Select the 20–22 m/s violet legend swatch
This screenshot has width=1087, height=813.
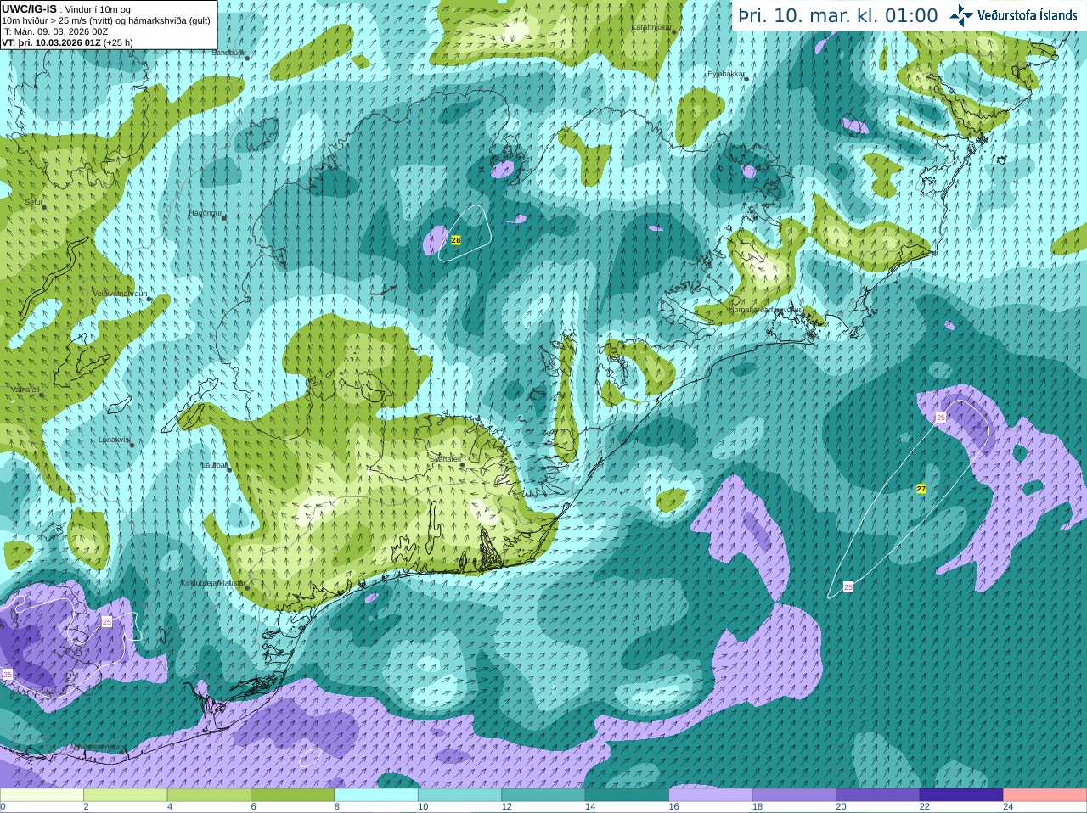(878, 795)
